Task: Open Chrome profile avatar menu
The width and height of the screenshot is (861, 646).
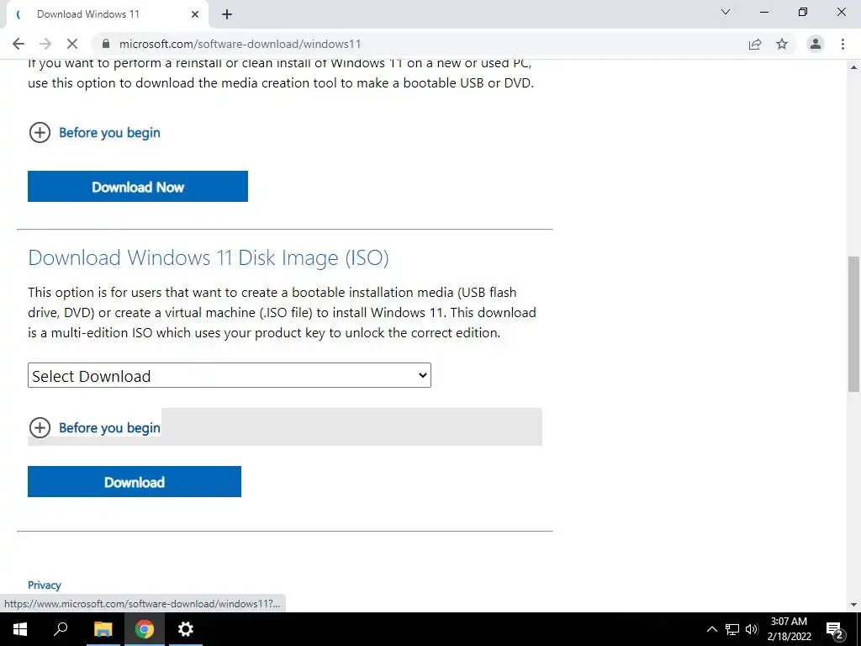Action: pos(816,44)
